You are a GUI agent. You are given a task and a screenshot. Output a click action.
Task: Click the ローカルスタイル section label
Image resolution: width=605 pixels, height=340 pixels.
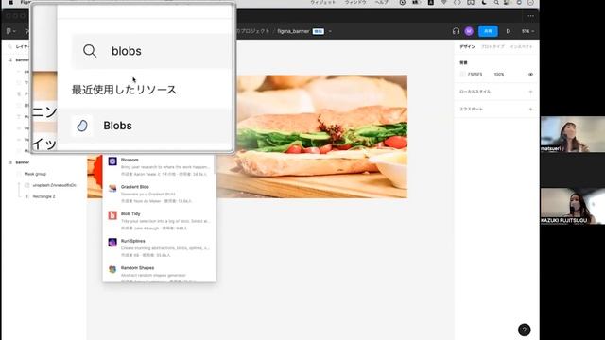tap(475, 92)
